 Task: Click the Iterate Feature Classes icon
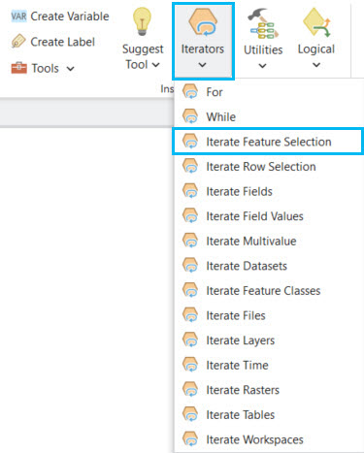190,290
